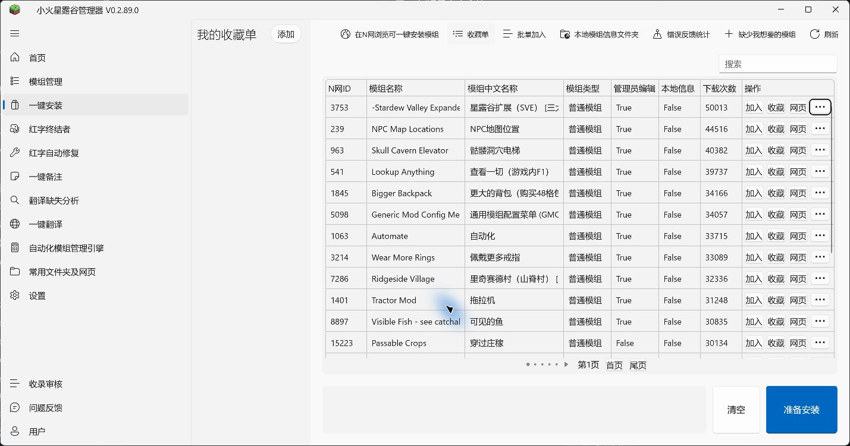Click 收藏 for Skull Cavern Elevator
Screen dimensions: 850x446
(776, 150)
